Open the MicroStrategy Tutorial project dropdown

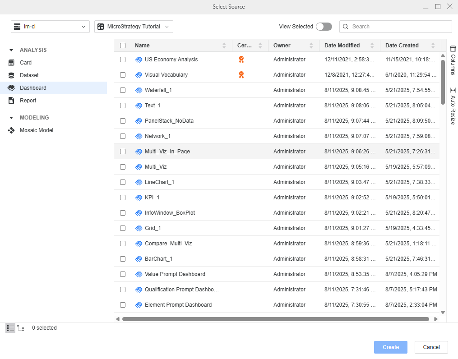(x=134, y=27)
